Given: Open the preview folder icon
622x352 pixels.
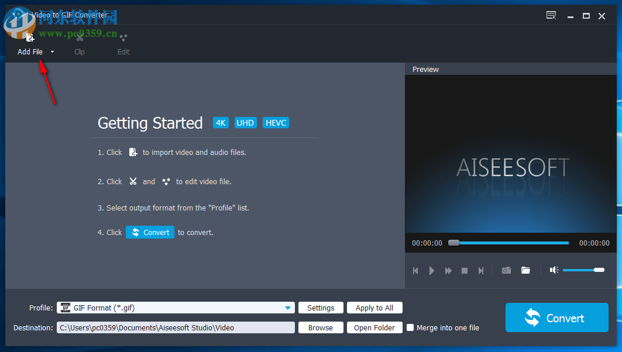Looking at the screenshot, I should [x=525, y=270].
